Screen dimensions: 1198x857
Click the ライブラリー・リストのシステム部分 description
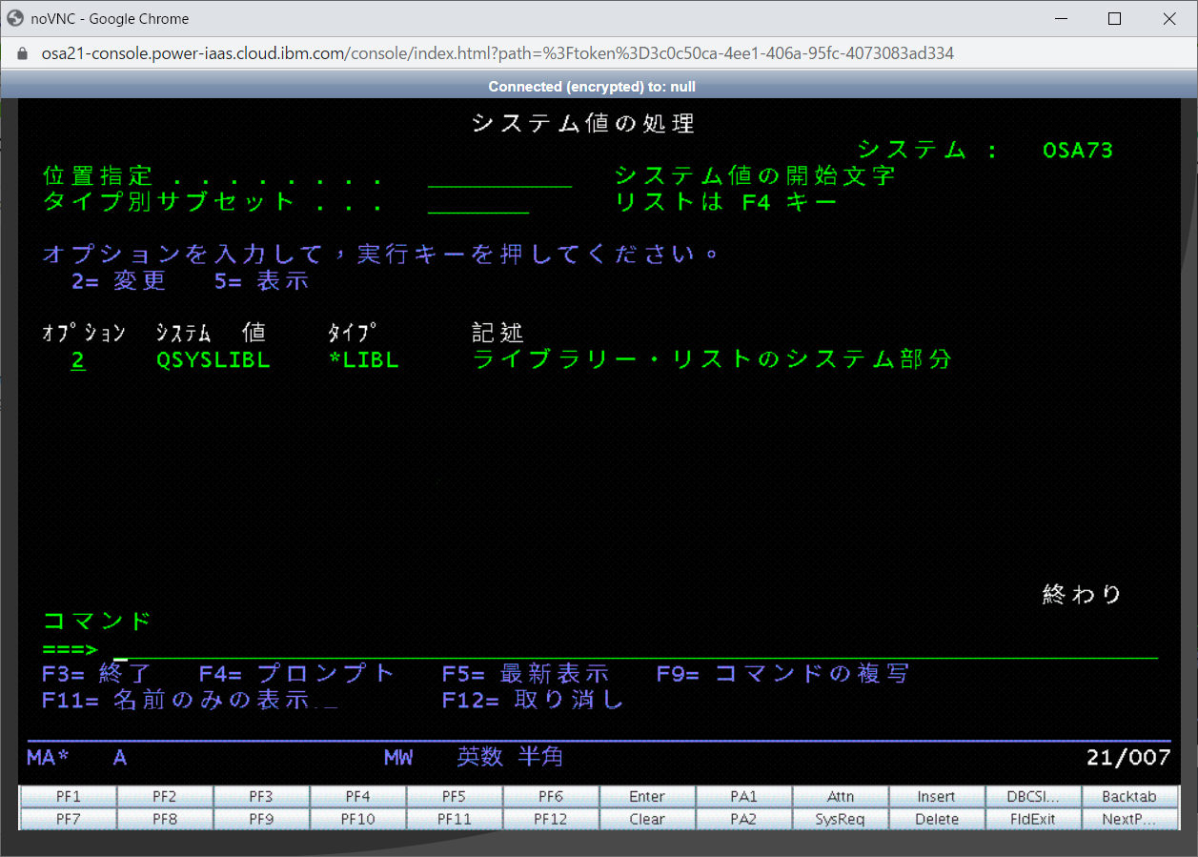(x=712, y=359)
